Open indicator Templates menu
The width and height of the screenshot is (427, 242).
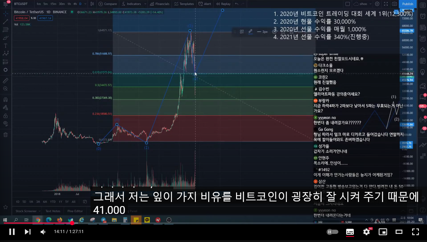(184, 4)
